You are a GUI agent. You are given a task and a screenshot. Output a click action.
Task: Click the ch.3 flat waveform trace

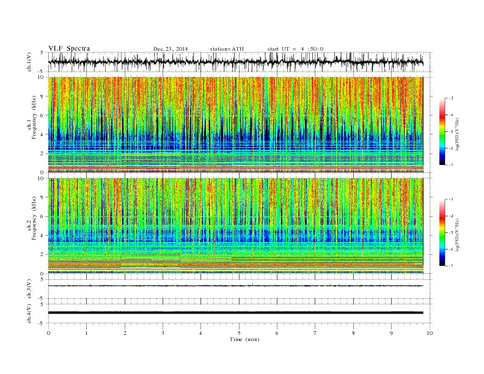235,286
